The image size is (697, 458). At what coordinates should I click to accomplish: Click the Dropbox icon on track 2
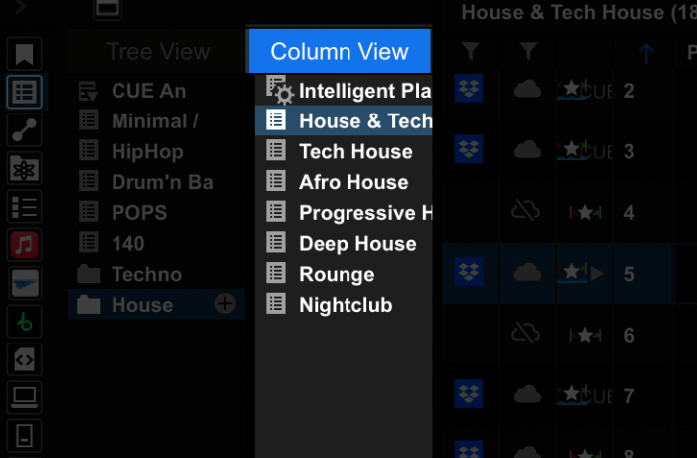tap(469, 90)
